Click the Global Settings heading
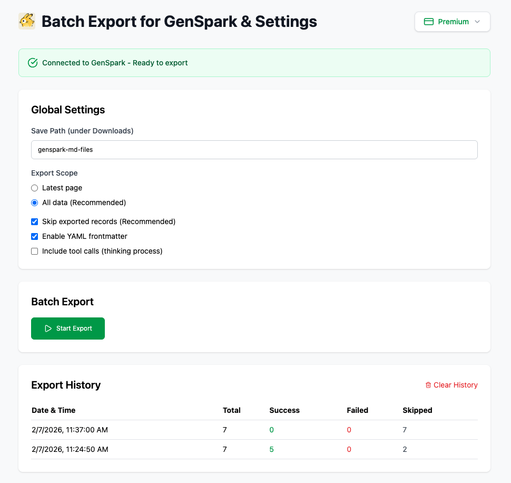This screenshot has height=483, width=511. point(67,110)
